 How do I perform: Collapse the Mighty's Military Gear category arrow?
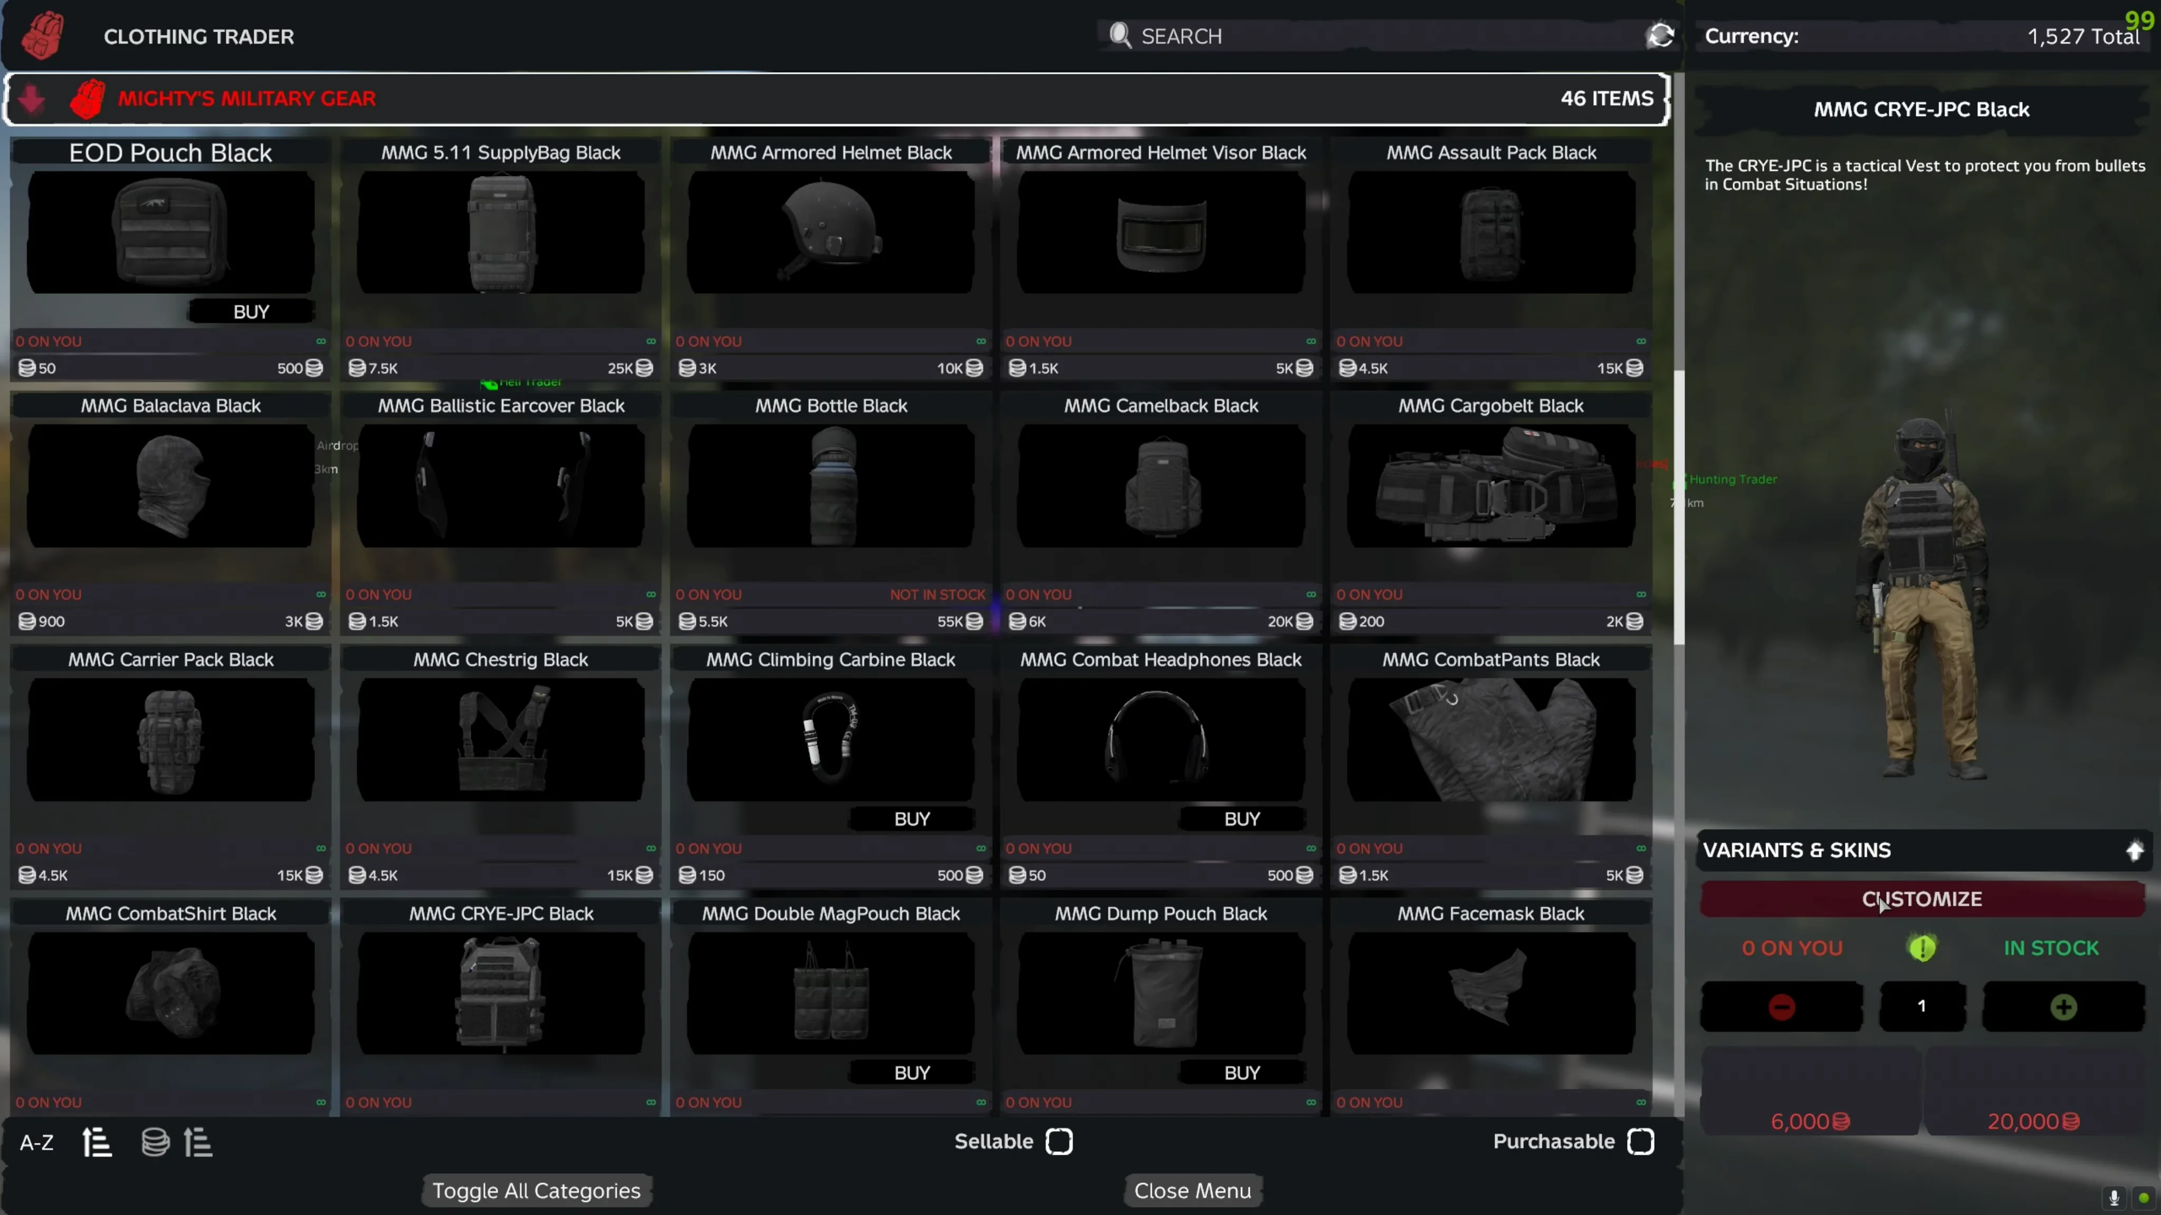[30, 98]
